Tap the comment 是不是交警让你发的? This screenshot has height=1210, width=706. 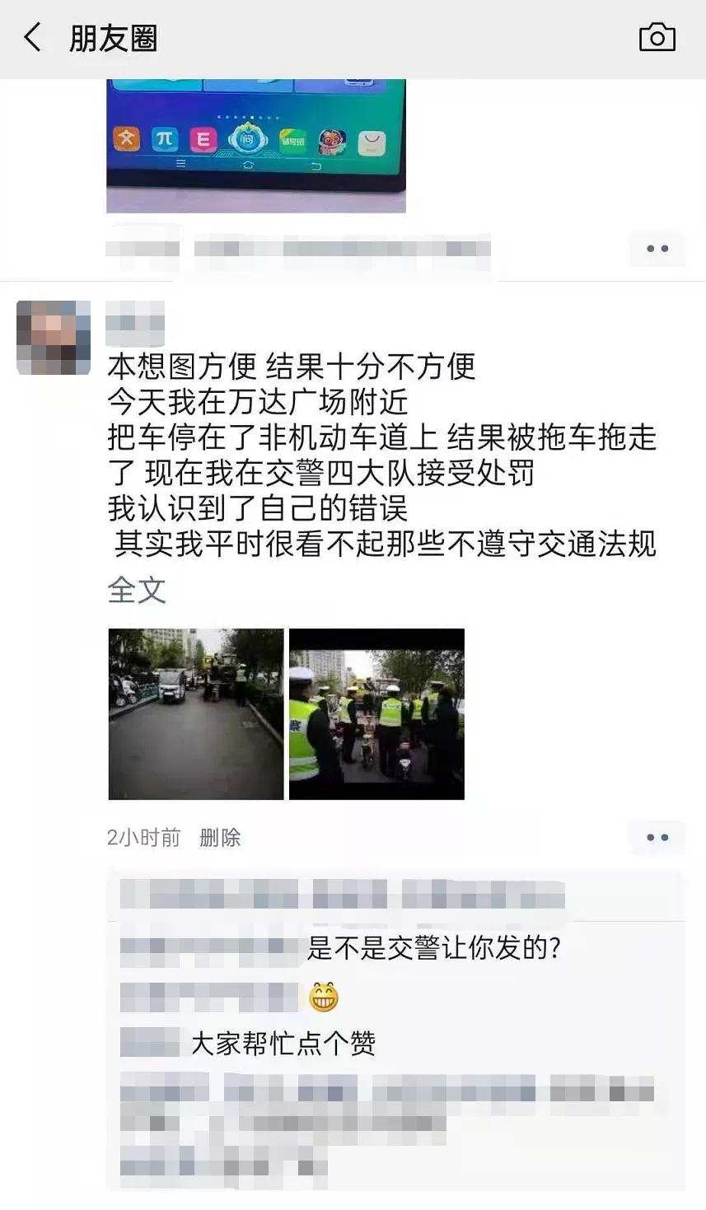click(434, 948)
